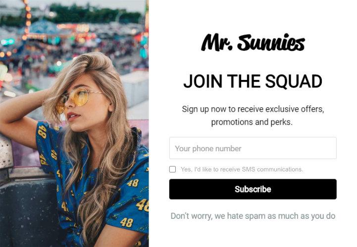Click the 'Don't worry, we hate spam' text

(x=253, y=216)
